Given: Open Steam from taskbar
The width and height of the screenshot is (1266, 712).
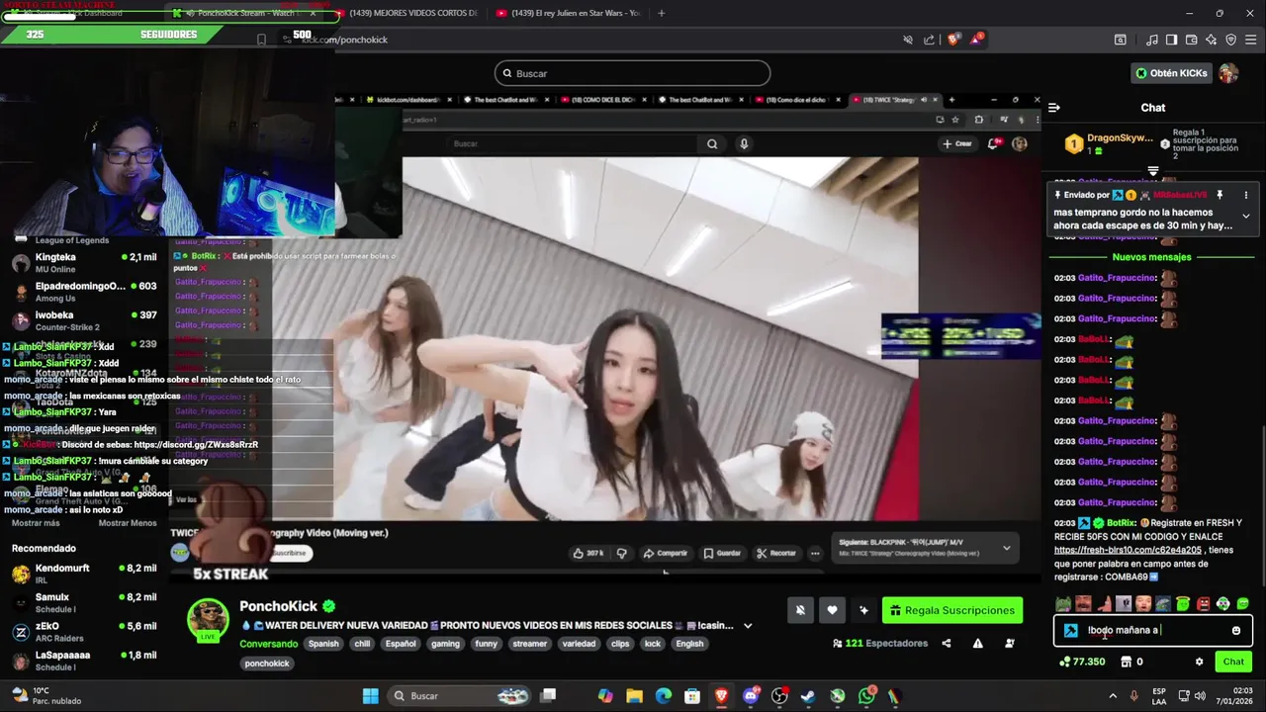Looking at the screenshot, I should tap(808, 695).
